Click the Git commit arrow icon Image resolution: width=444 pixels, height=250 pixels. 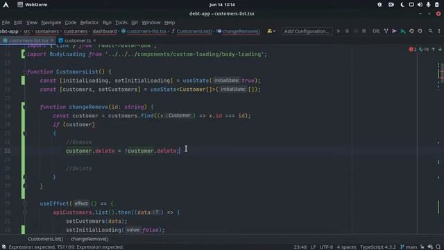(394, 31)
